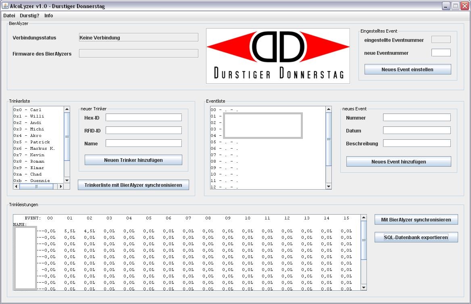
Task: Open the Datei menu
Action: (9, 16)
